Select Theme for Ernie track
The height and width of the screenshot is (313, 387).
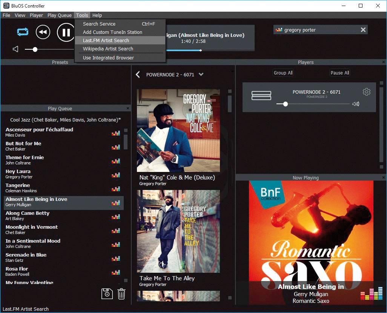tap(64, 160)
